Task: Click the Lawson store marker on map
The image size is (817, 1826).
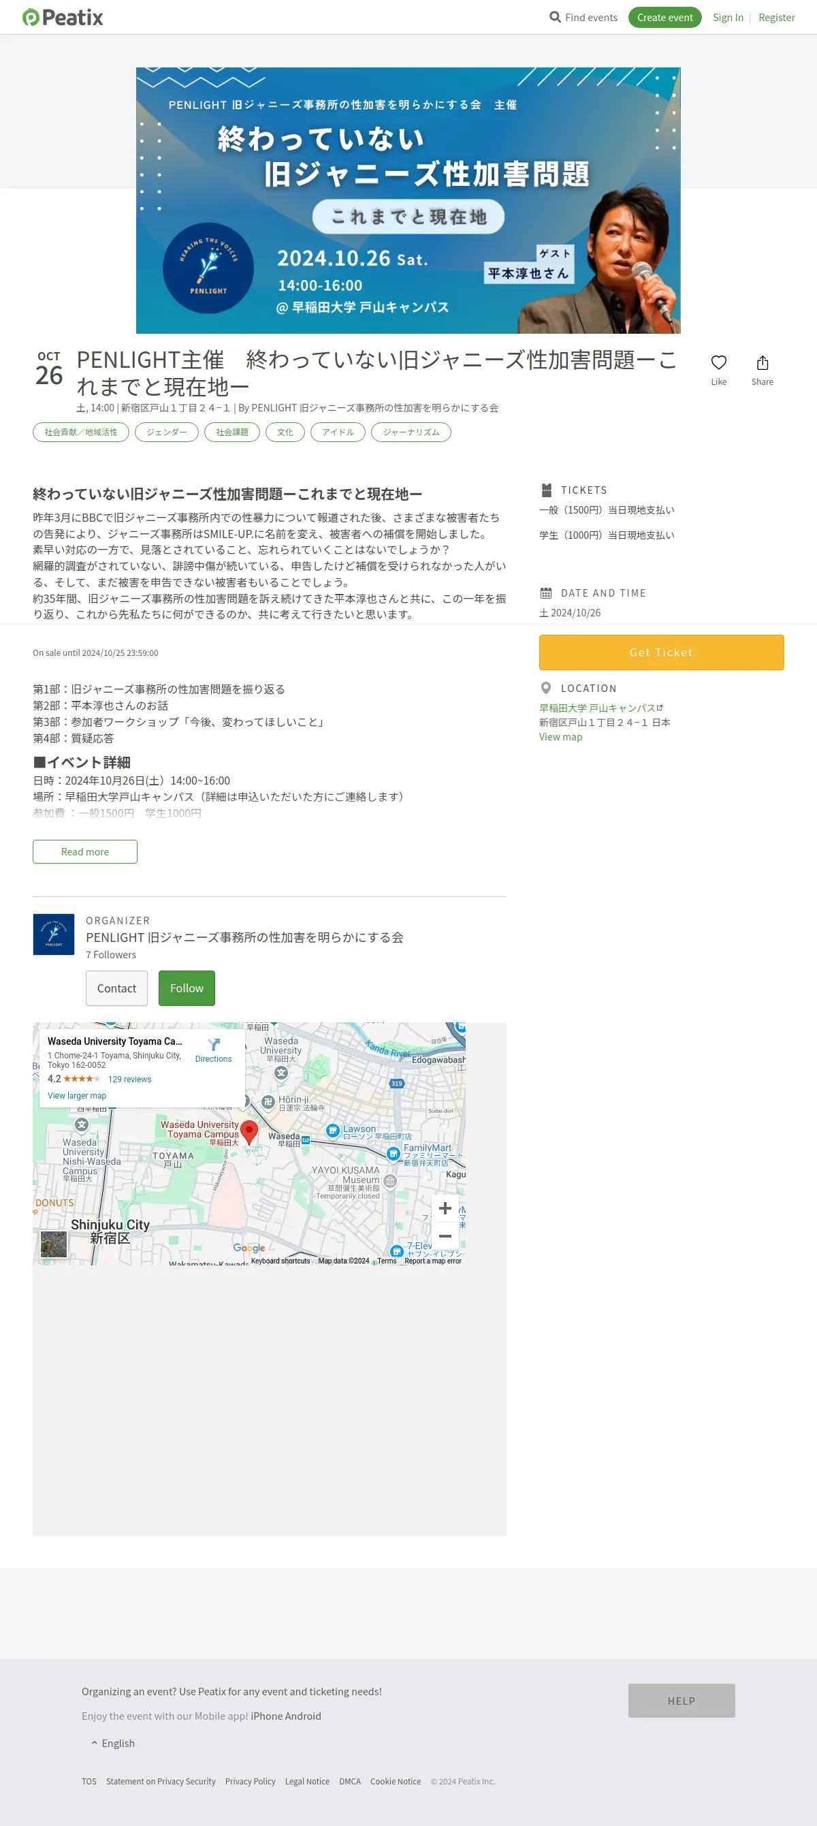Action: [x=332, y=1131]
